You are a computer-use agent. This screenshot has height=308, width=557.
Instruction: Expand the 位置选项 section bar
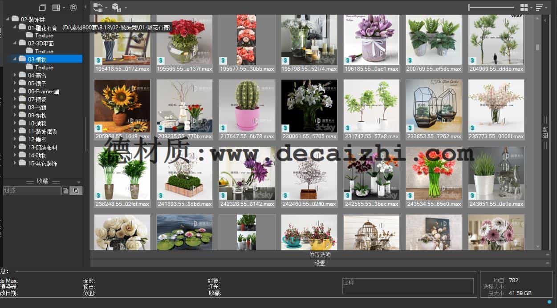[x=320, y=255]
